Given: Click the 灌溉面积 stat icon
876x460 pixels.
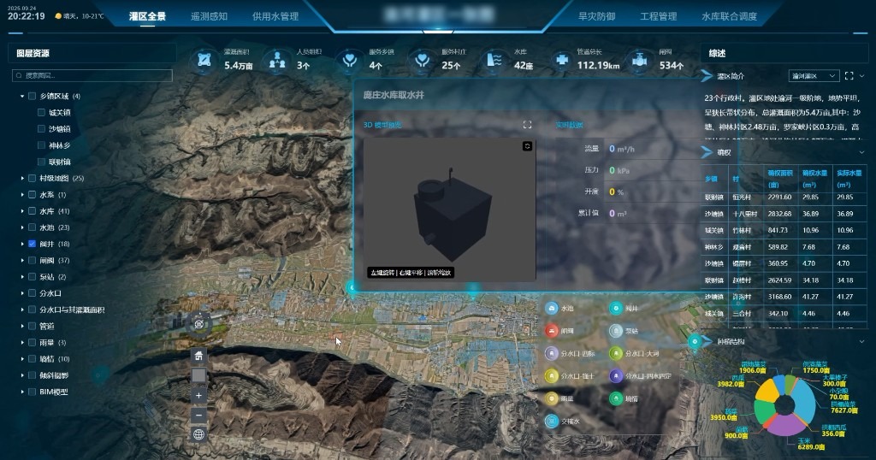Looking at the screenshot, I should tap(204, 60).
